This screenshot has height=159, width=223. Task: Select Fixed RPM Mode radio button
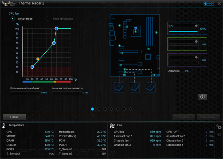[47, 18]
